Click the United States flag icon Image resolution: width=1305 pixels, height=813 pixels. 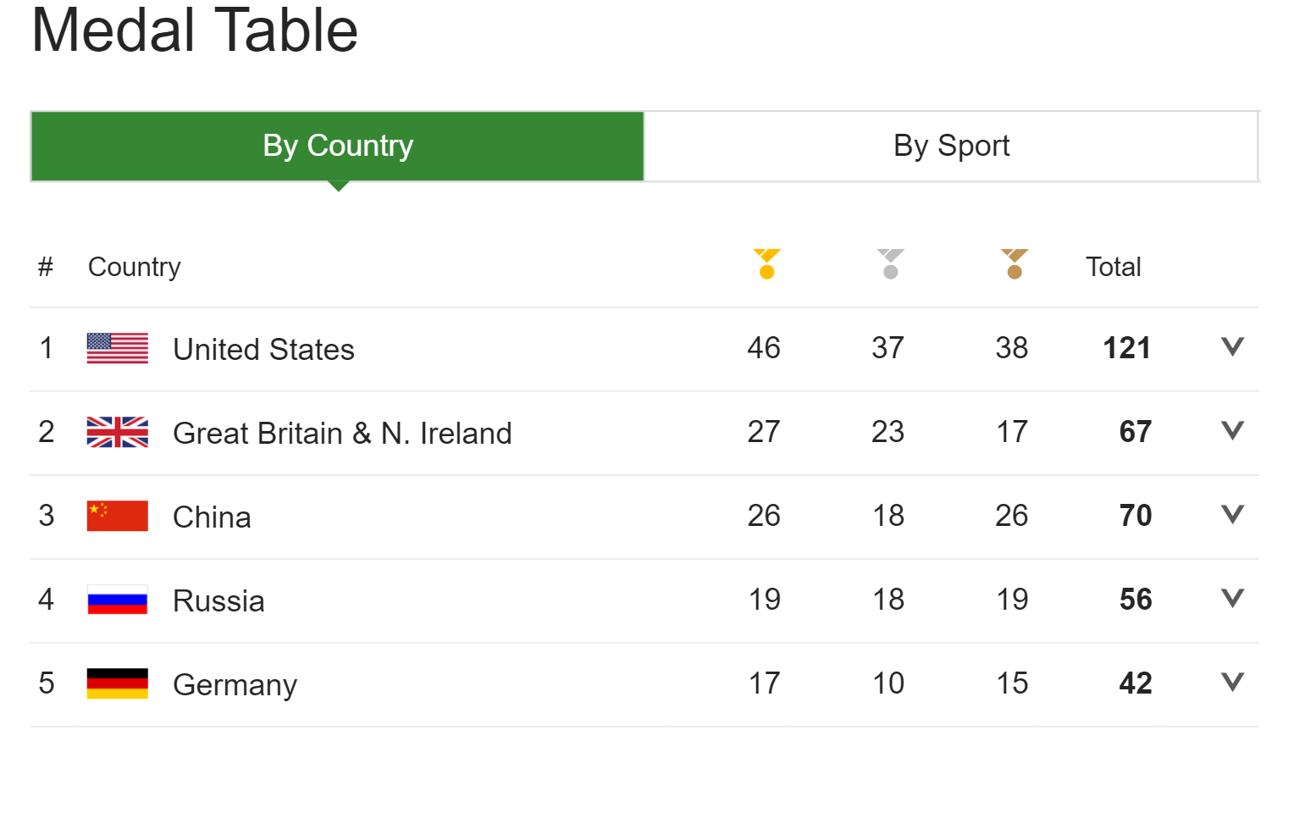(118, 348)
